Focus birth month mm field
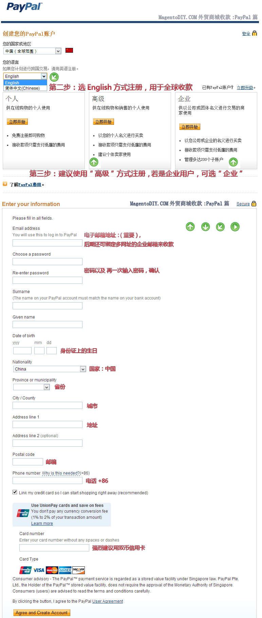Screen dimensions: 262x618 (x=39, y=350)
